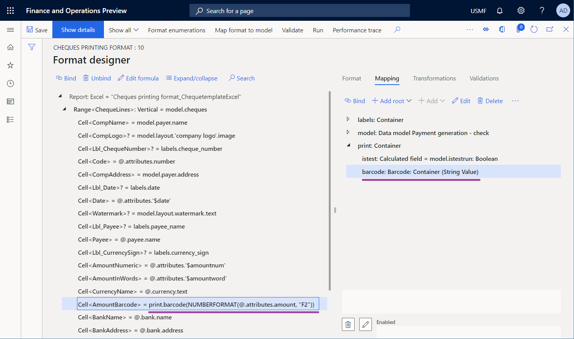Open Recent clock icon in sidebar

10,83
